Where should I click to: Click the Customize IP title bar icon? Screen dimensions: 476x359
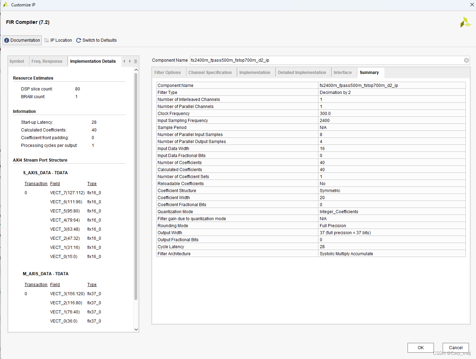point(6,5)
